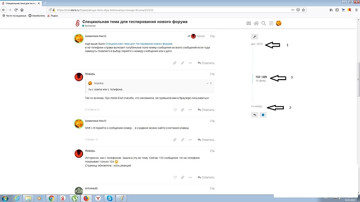Go back with the browser back arrow
Viewport: 360px width, 202px height.
[x=4, y=10]
